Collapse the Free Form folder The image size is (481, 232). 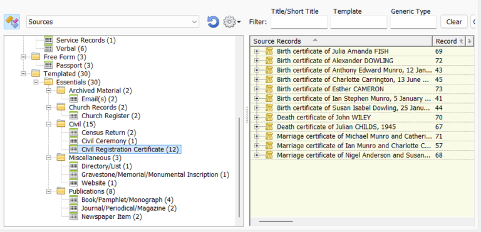tap(23, 57)
